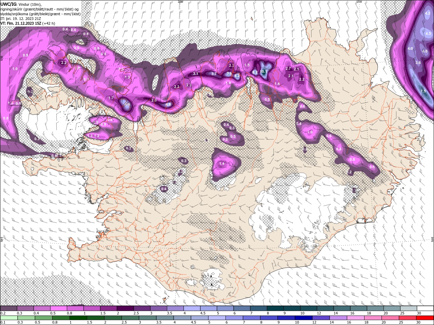This screenshot has width=434, height=325.
Task: Click the 10.1 snowfall maximum value
Action: coord(264,72)
